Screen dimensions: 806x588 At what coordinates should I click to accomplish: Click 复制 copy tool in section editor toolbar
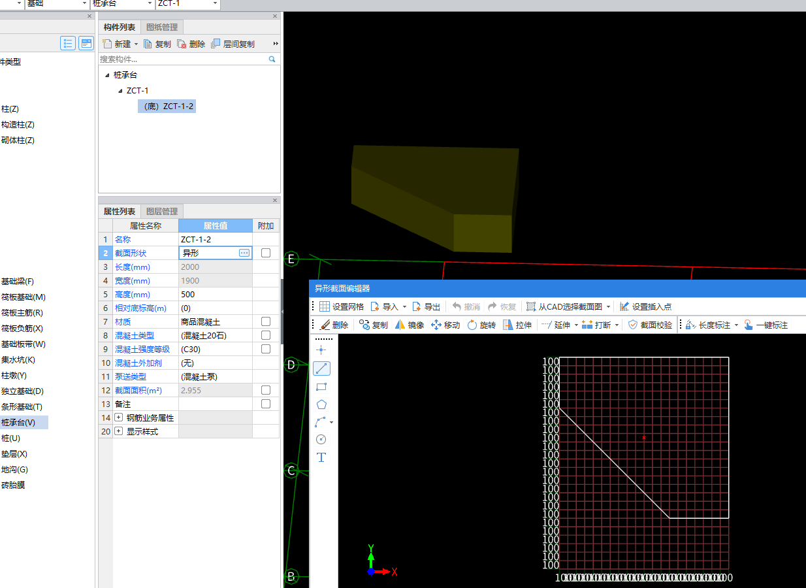[x=374, y=325]
